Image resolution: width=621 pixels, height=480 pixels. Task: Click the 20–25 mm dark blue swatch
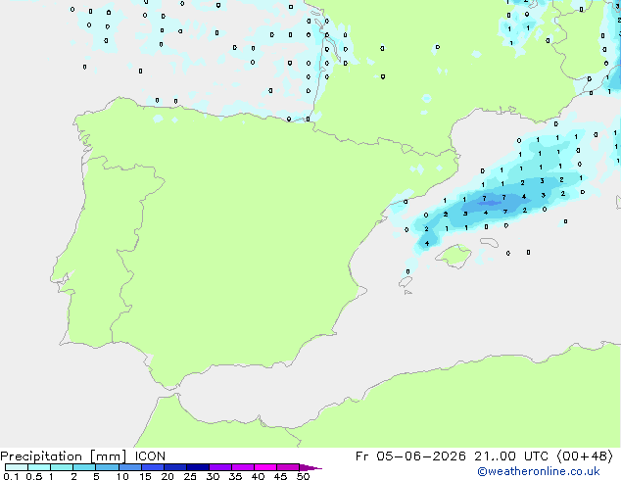tap(175, 467)
